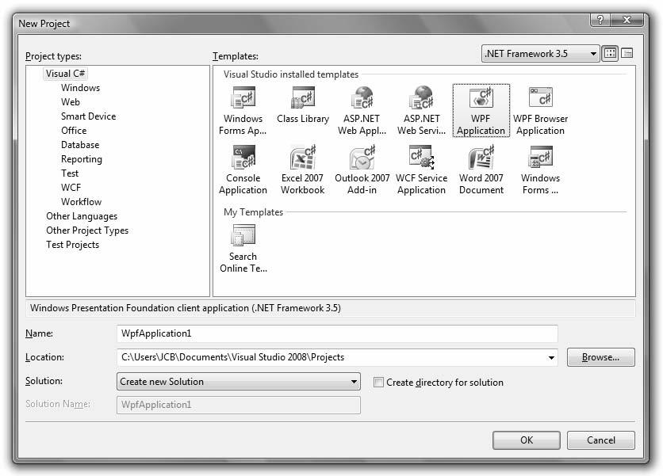
Task: Open Search Online Te... under My Templates
Action: click(243, 249)
